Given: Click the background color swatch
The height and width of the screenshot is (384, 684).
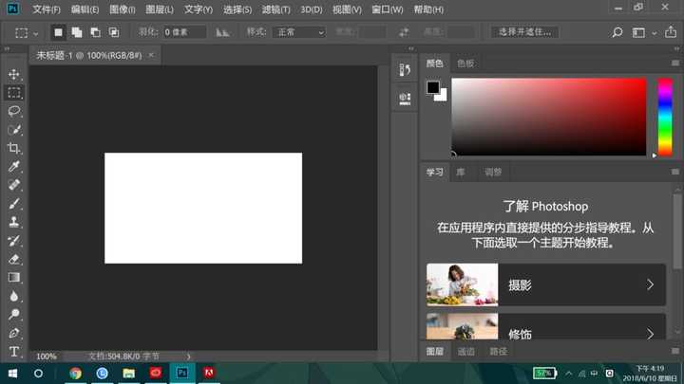Looking at the screenshot, I should (x=443, y=96).
